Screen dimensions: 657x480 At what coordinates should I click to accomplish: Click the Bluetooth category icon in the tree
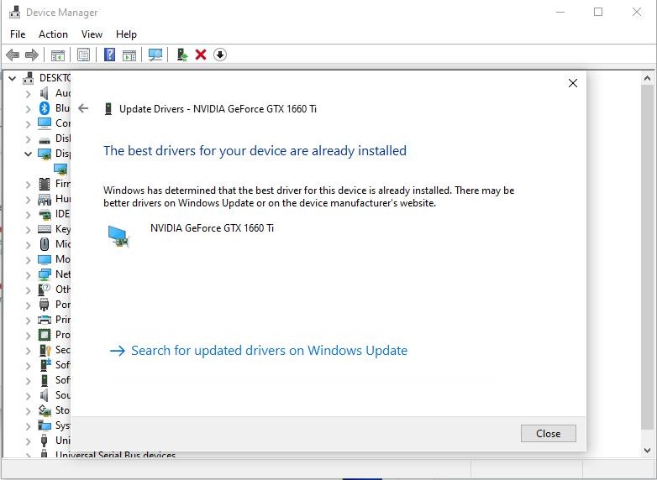click(45, 108)
